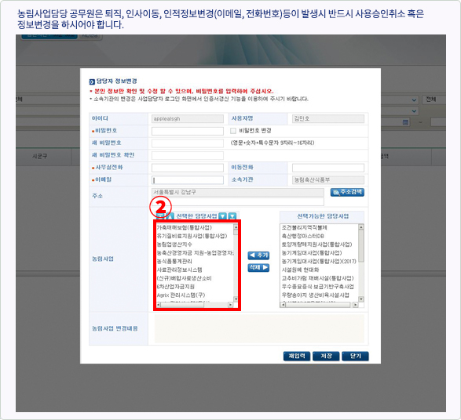The height and width of the screenshot is (420, 461).
Task: Click the 재입력 reset button
Action: pos(297,357)
